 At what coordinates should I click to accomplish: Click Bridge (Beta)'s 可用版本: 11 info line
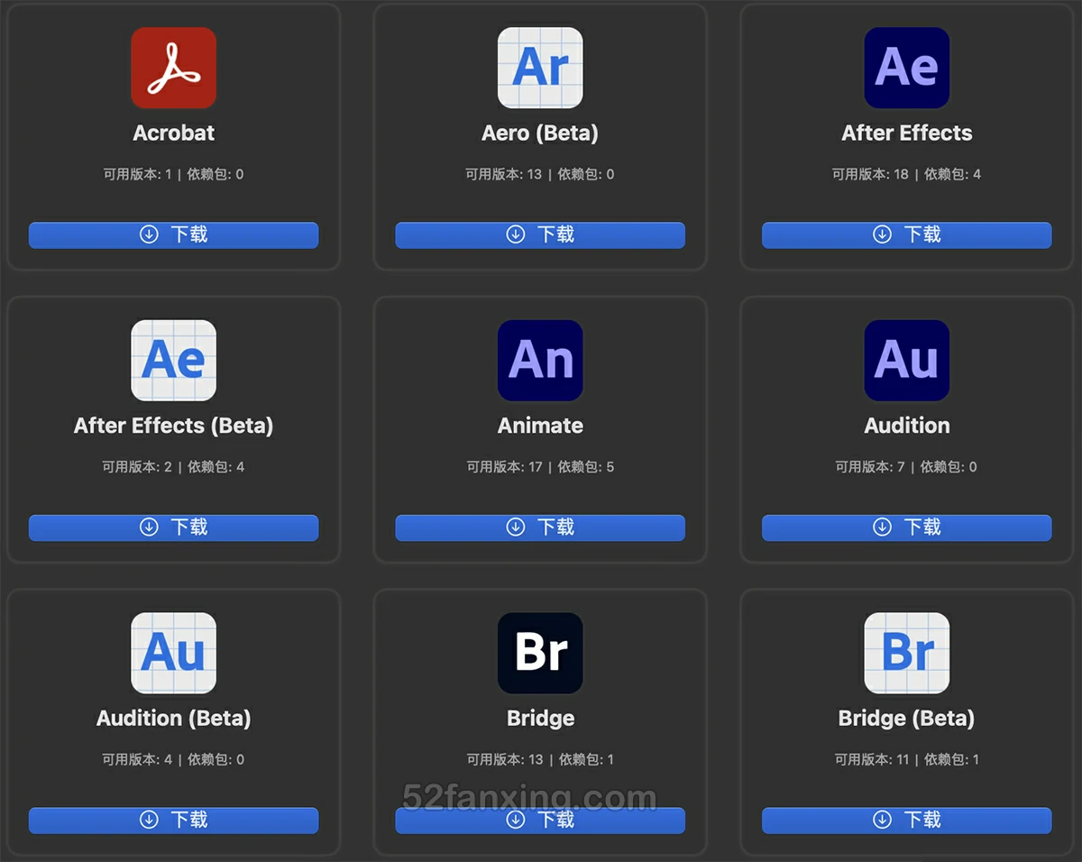coord(907,760)
